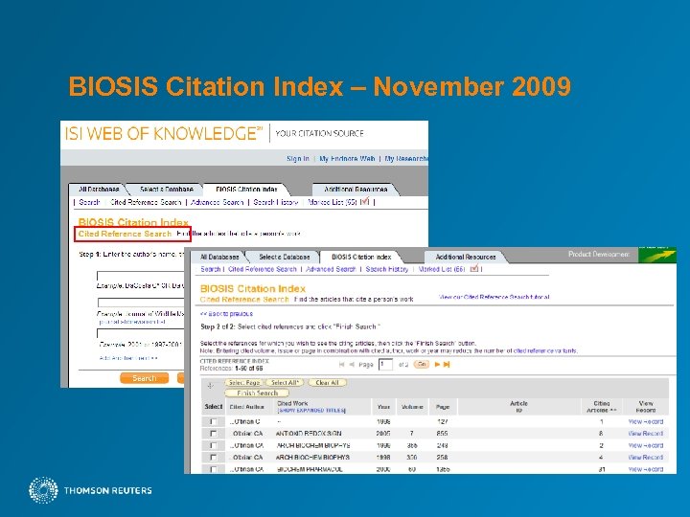Open BIOSIS Citation Index tab in back window
Image resolution: width=690 pixels, height=517 pixels.
246,190
